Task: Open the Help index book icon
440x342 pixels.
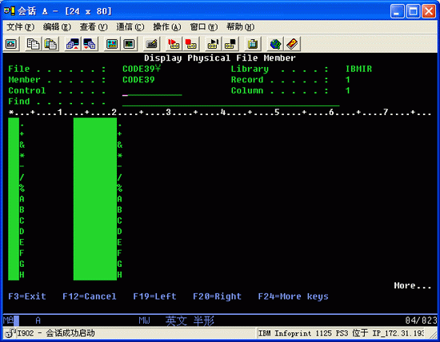Action: [292, 44]
